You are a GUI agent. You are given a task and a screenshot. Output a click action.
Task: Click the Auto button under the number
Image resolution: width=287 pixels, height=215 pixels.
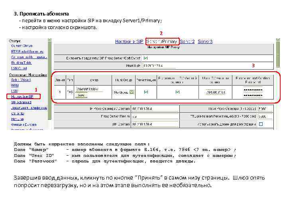tap(81, 95)
